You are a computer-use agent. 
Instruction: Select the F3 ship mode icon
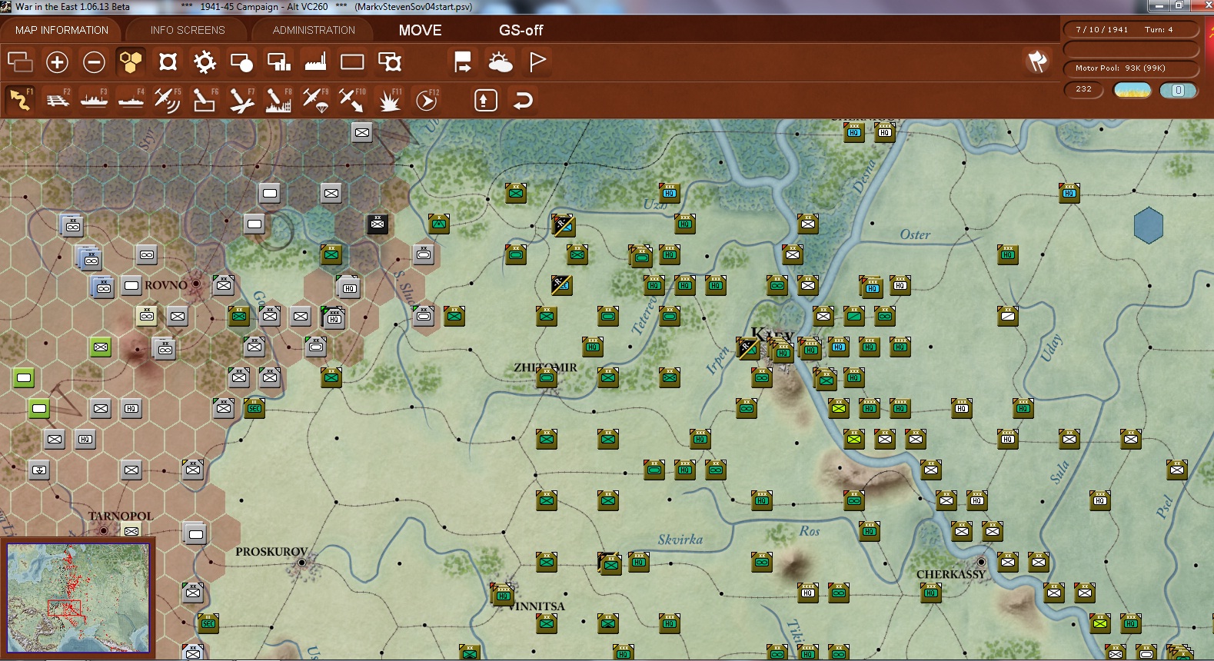tap(94, 100)
